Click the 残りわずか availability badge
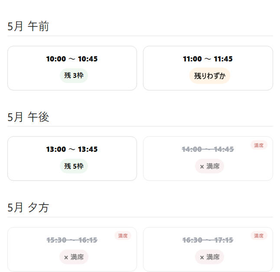 210,76
